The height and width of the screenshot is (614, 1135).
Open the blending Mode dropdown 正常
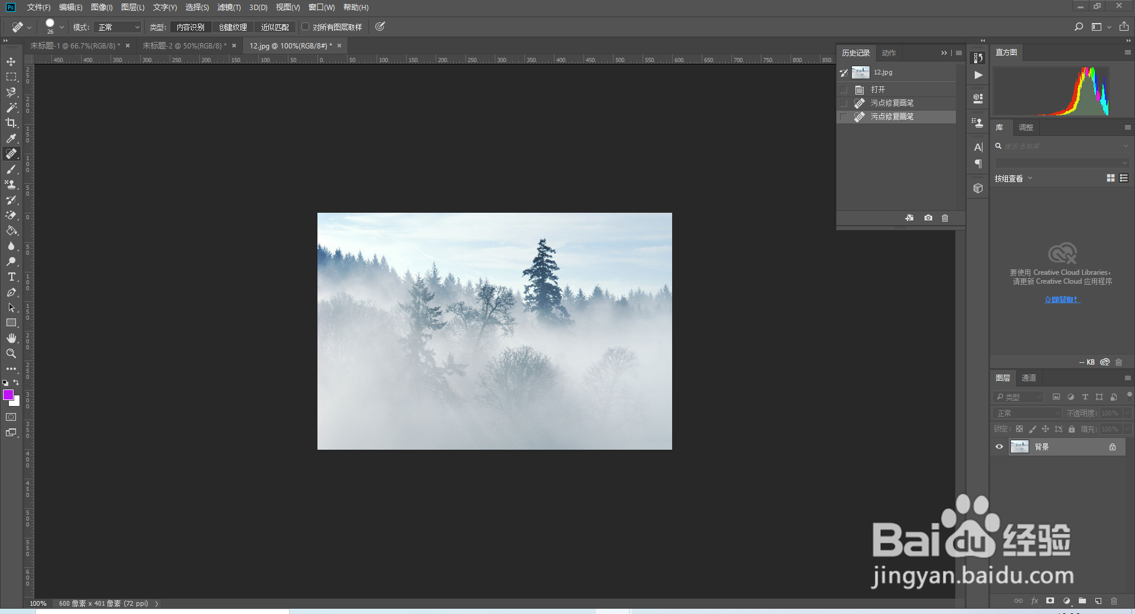coord(118,27)
